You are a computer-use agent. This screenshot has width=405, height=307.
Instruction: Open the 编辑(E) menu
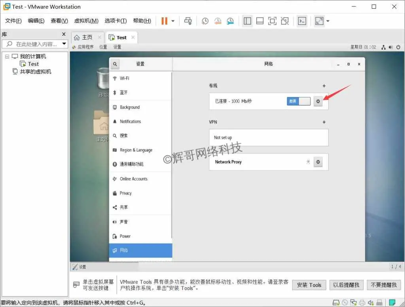pos(36,21)
